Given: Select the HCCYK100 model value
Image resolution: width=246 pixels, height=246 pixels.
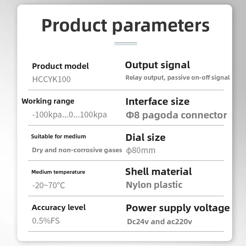Looking at the screenshot, I should pos(51,79).
